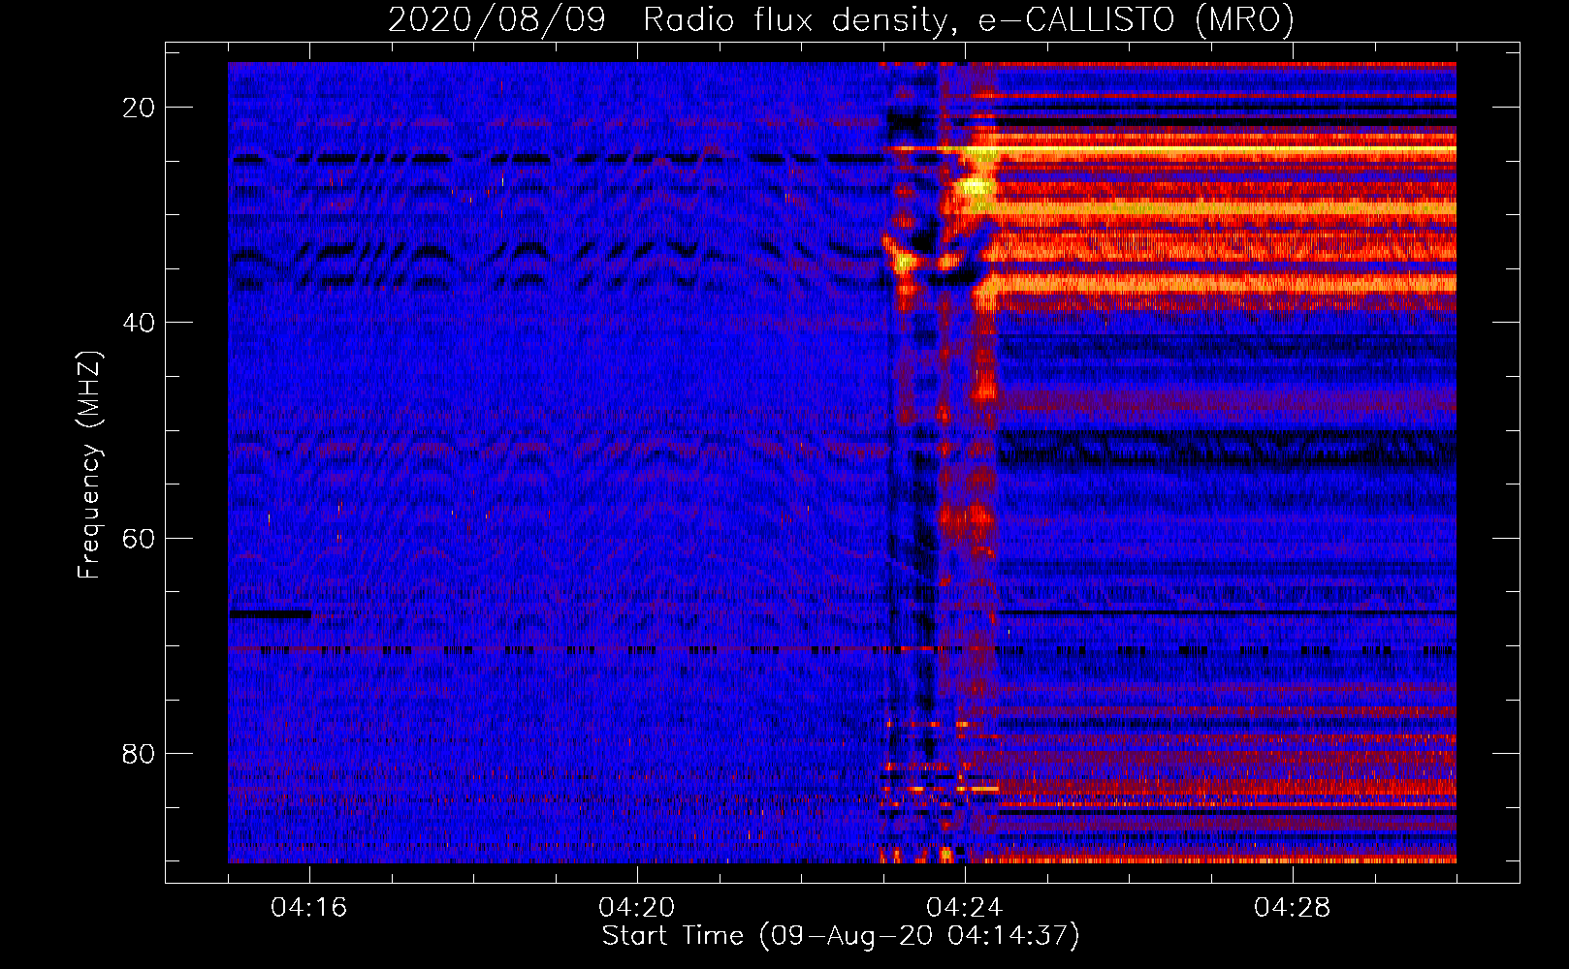
Task: Click the '04:20' time tick label
Action: (637, 908)
